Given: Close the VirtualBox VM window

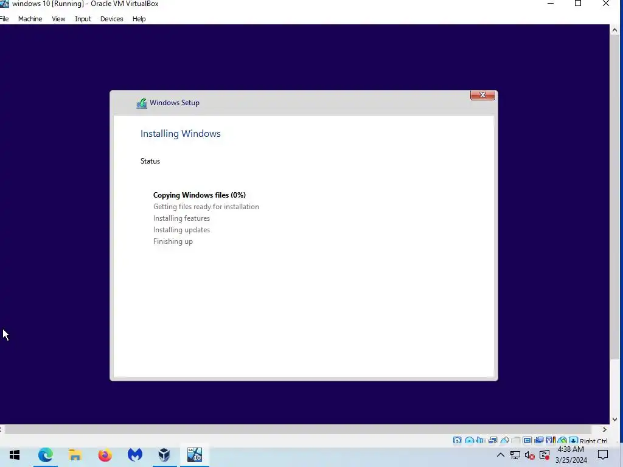Looking at the screenshot, I should pos(606,4).
